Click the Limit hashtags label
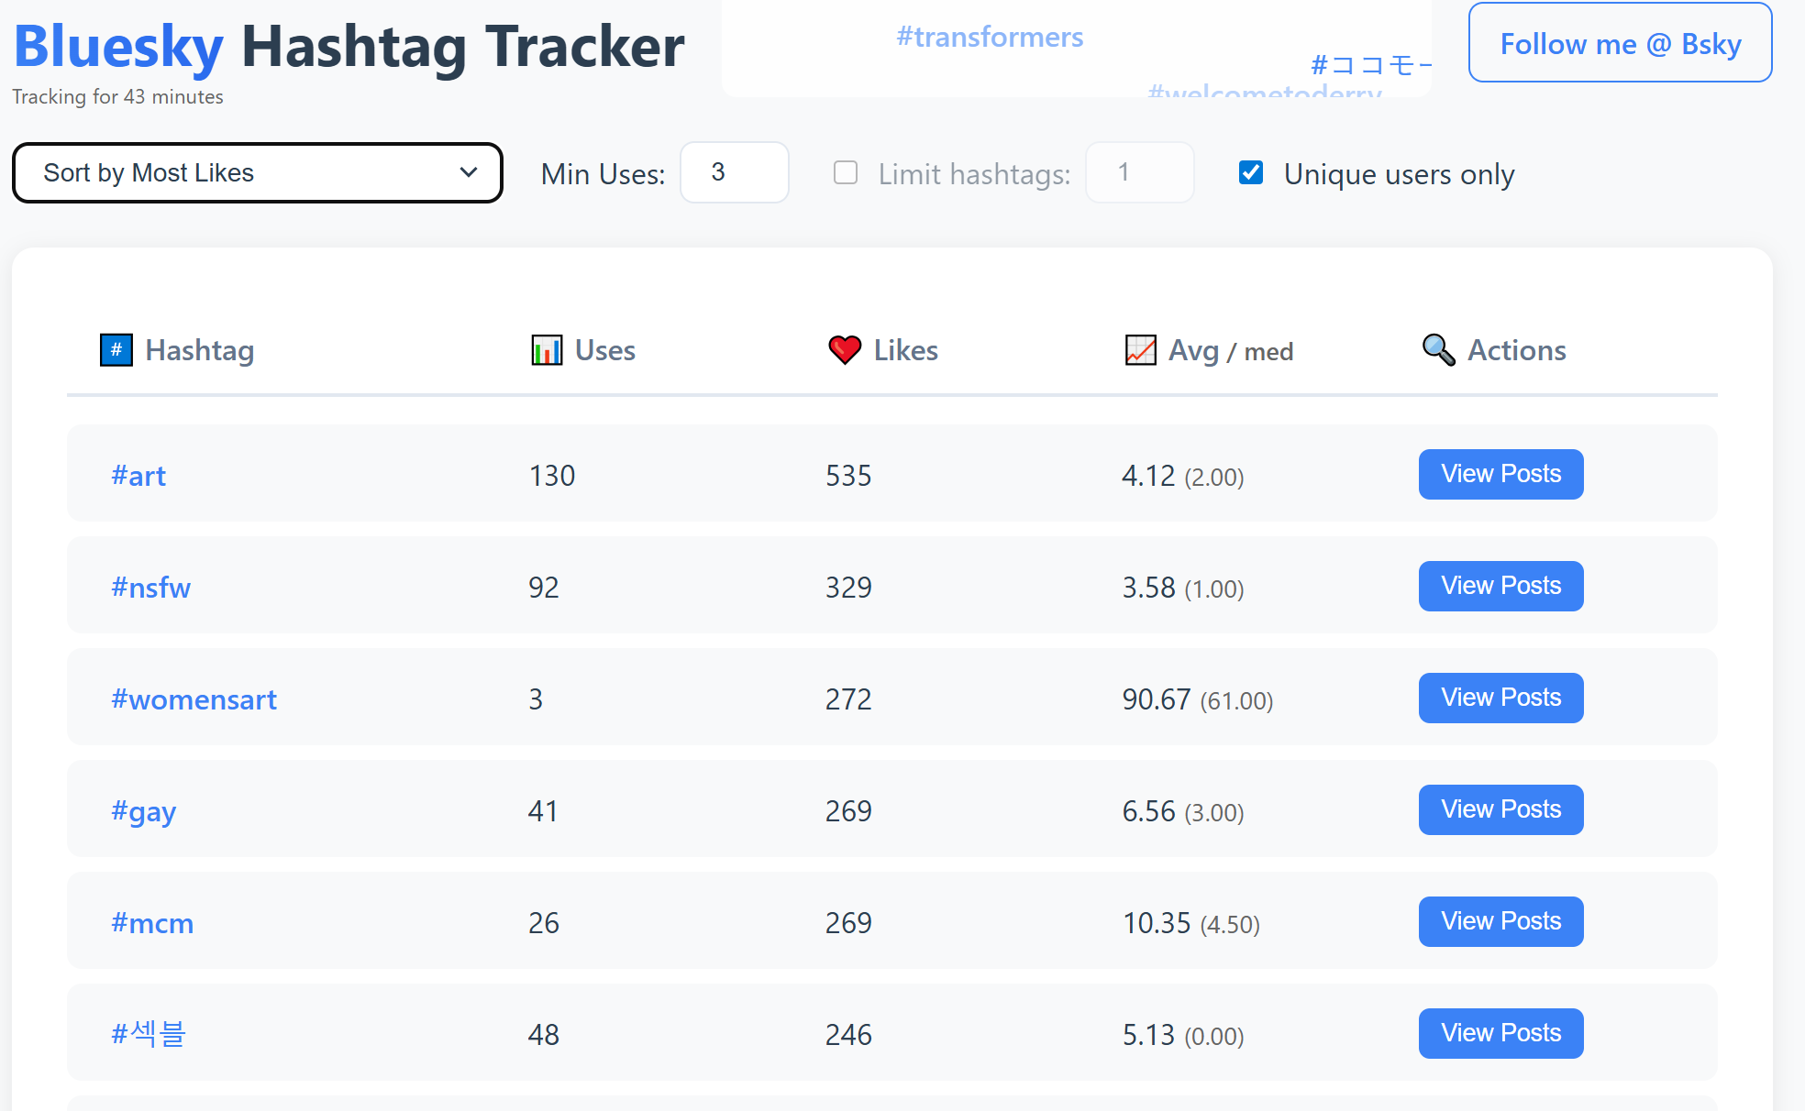Image resolution: width=1805 pixels, height=1111 pixels. (x=974, y=174)
